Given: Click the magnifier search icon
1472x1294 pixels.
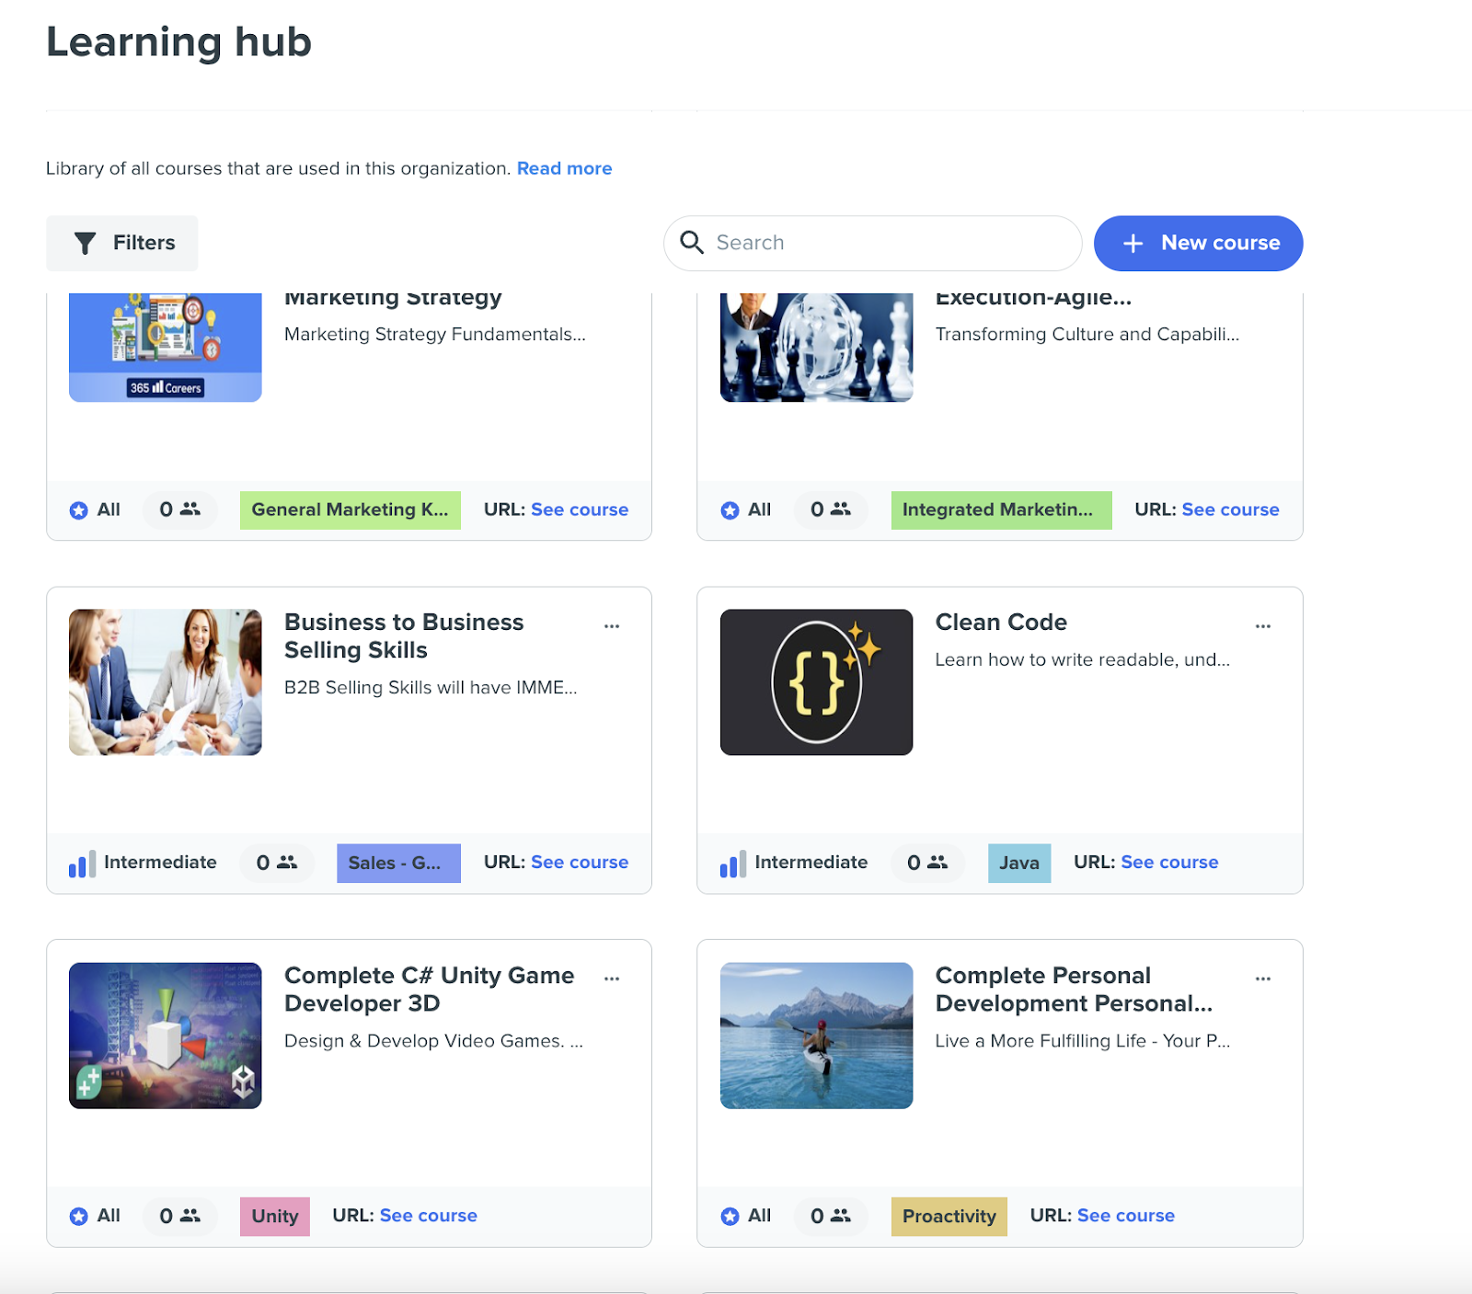Looking at the screenshot, I should (692, 242).
